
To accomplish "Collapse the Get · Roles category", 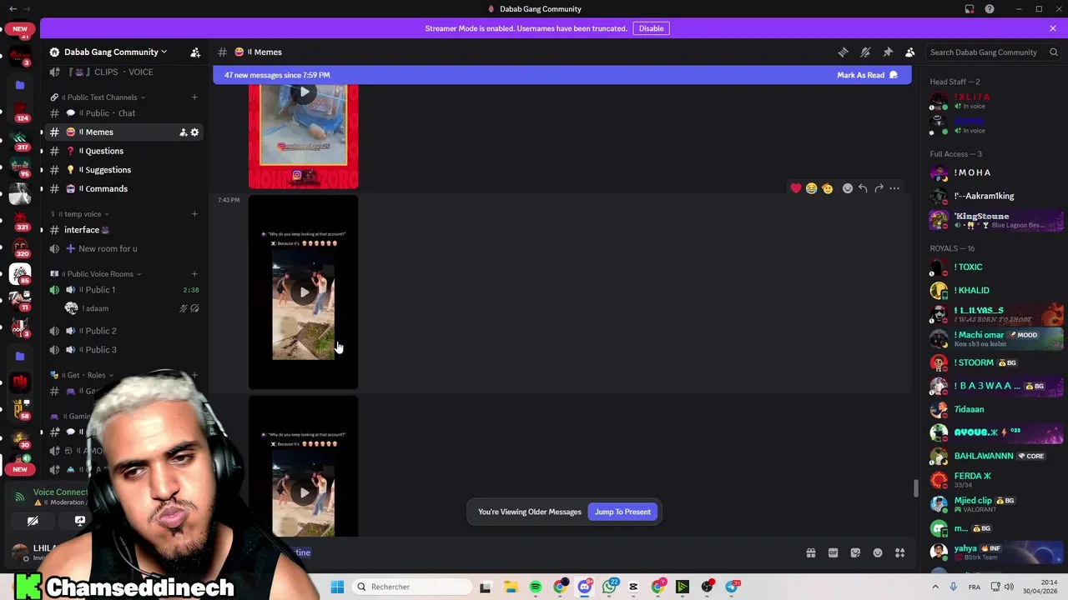I will pos(83,375).
